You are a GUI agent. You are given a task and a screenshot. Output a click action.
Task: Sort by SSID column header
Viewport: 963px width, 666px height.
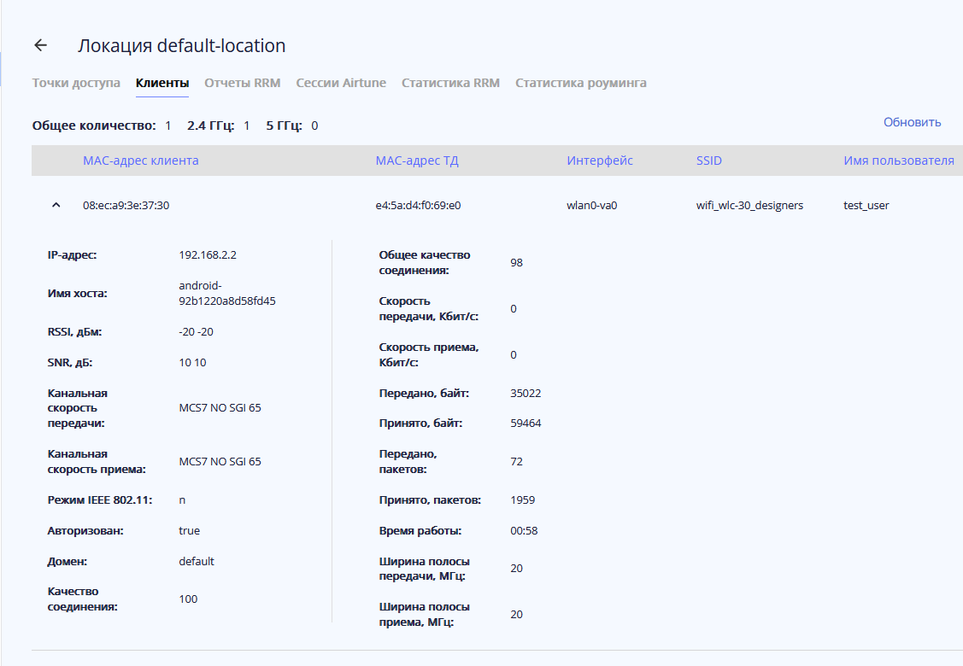(x=709, y=161)
